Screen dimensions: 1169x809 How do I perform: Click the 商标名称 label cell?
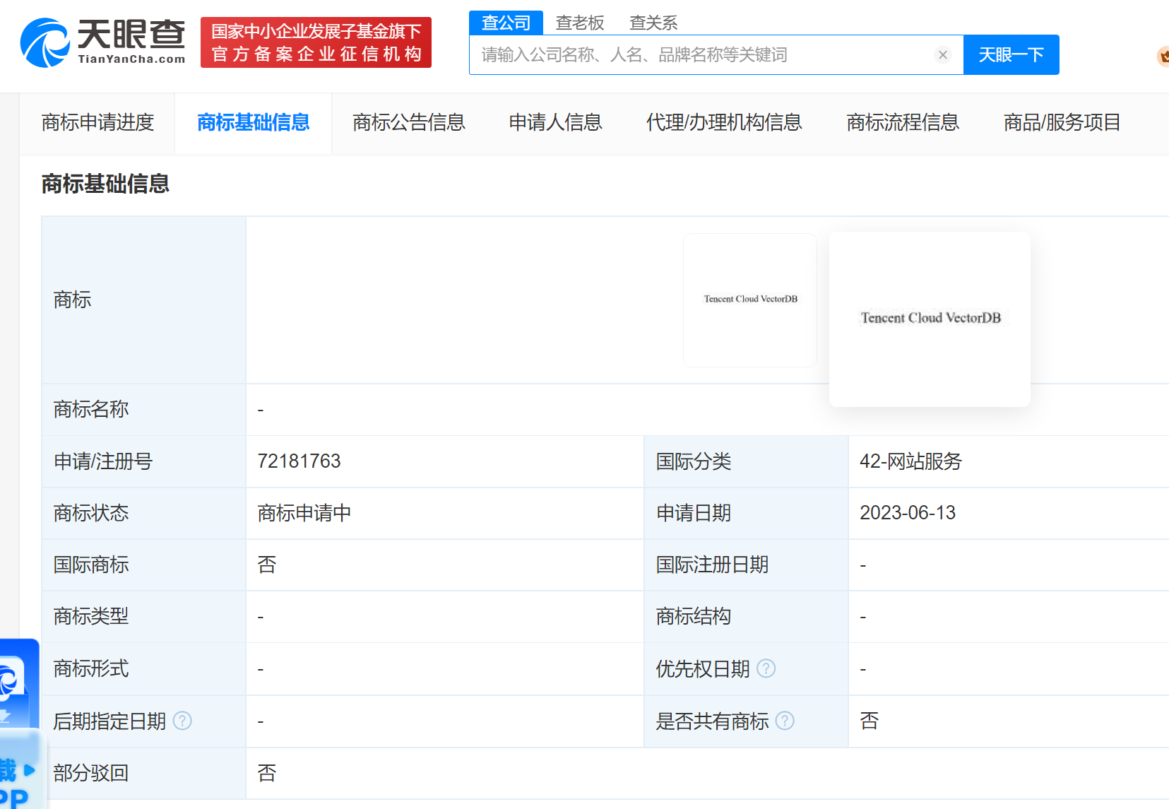144,409
